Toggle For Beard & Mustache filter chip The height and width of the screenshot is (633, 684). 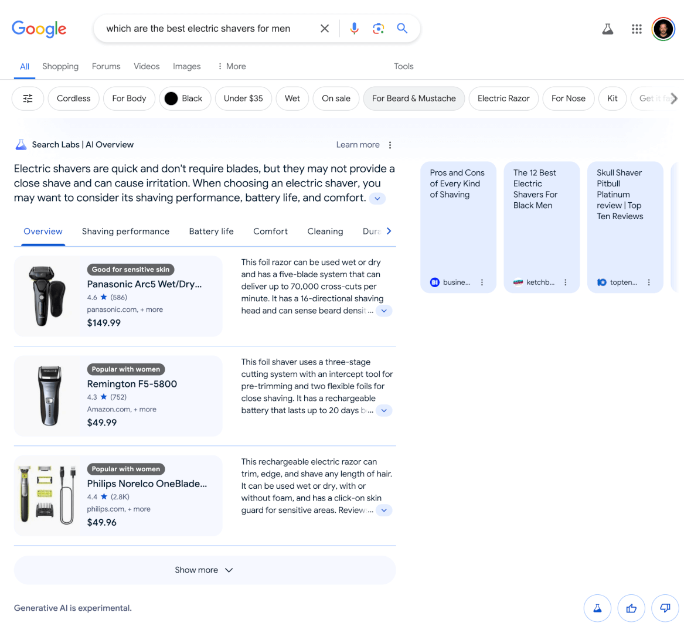(414, 98)
